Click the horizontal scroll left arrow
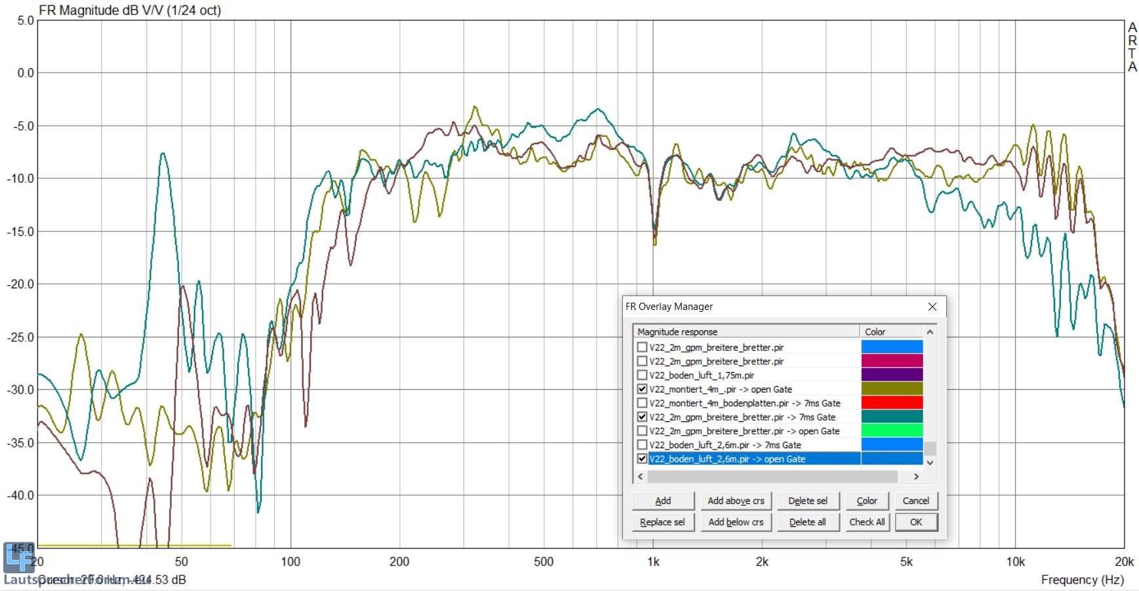Screen dimensions: 1139x591 point(640,477)
